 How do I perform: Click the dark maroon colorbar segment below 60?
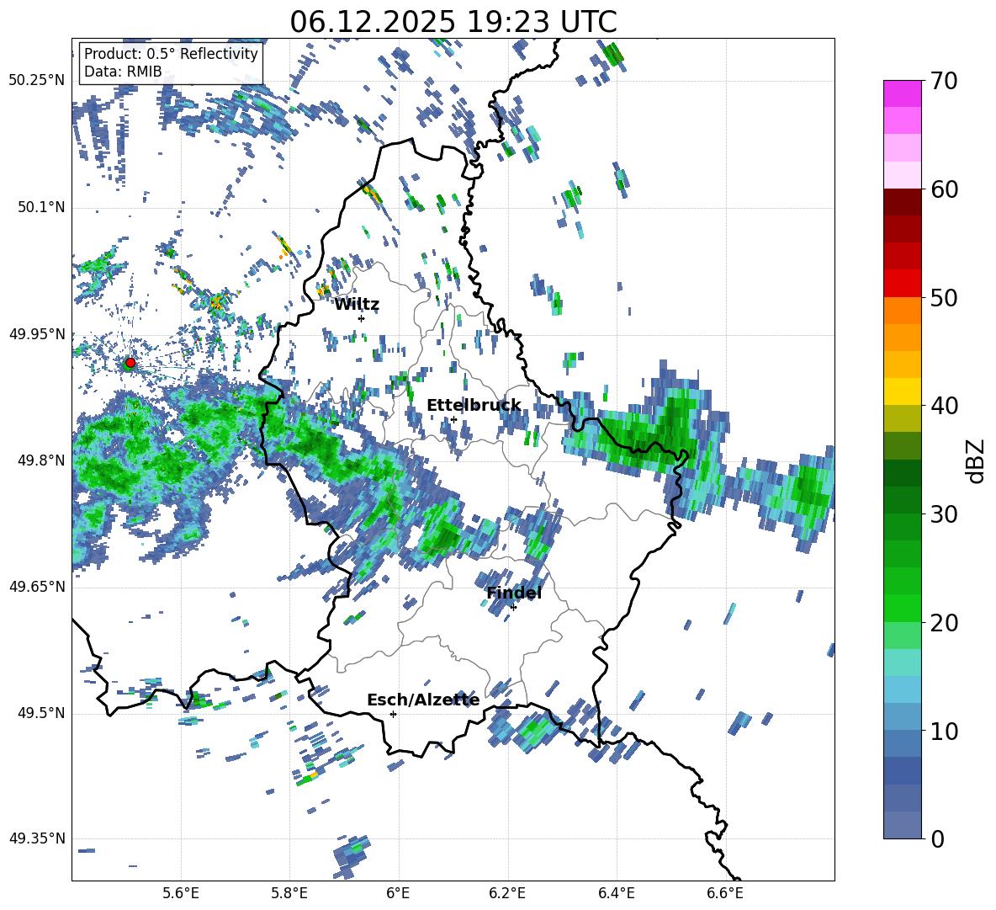click(x=903, y=203)
